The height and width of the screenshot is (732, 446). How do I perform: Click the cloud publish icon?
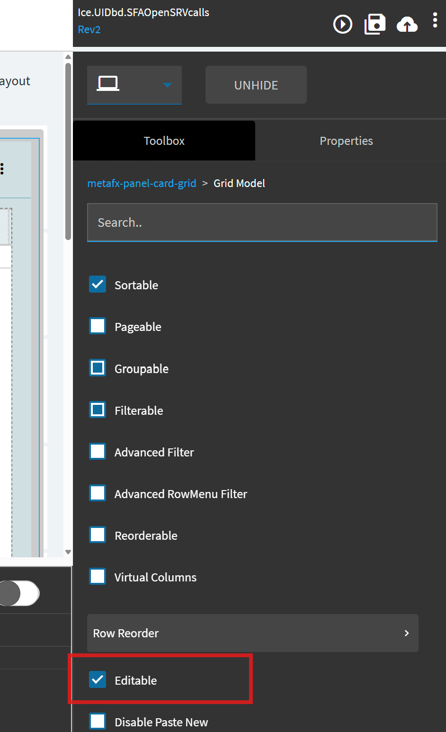(x=407, y=24)
